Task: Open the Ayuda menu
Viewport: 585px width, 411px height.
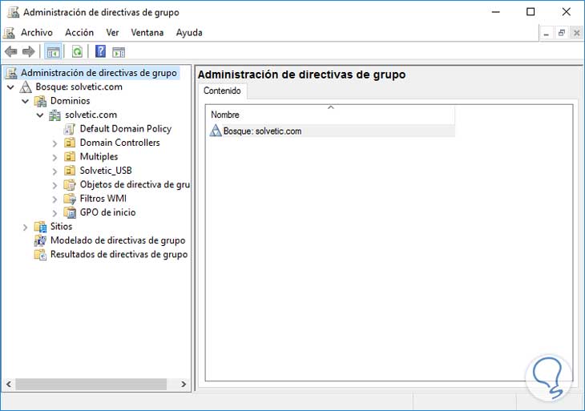Action: tap(189, 33)
